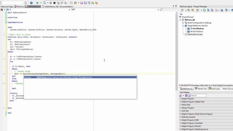Click the Project Manager refresh sync icon
Screen dimensions: 233x131
point(204,10)
